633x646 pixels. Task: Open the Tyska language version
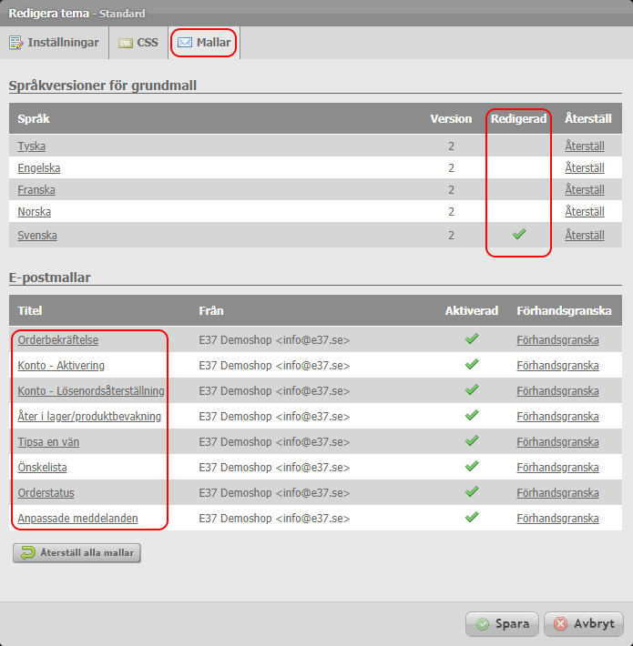click(x=31, y=146)
